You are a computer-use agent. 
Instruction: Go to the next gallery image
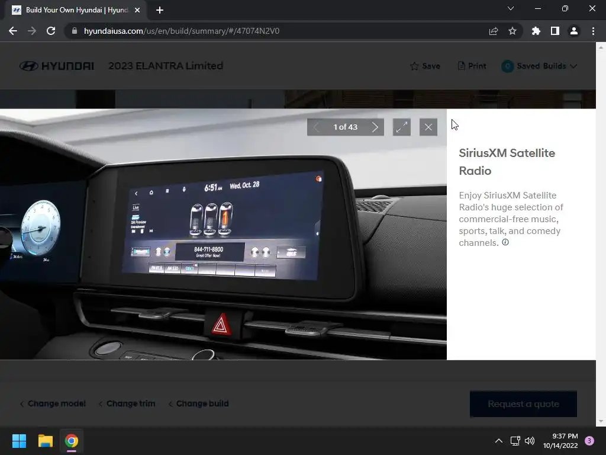[x=375, y=127]
